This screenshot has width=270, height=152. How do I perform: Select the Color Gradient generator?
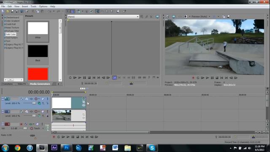(13, 21)
